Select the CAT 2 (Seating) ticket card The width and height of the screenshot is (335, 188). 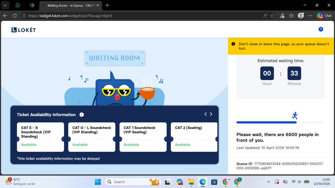point(194,137)
